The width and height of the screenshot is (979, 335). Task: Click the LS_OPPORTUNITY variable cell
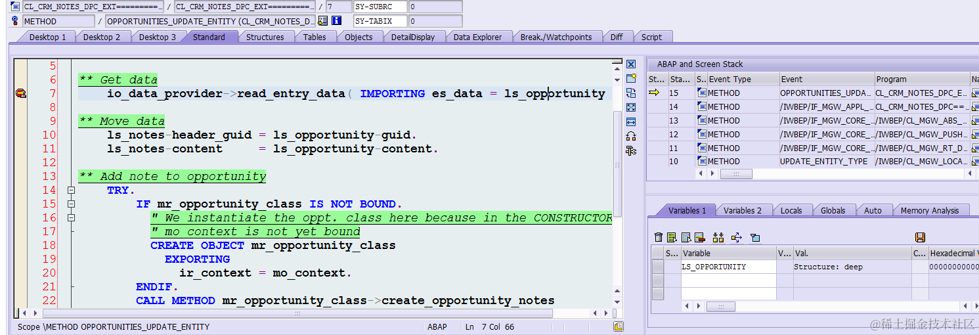(x=728, y=267)
